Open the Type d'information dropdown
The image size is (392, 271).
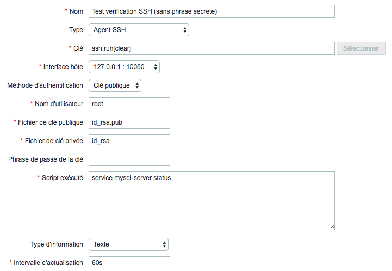(x=128, y=244)
